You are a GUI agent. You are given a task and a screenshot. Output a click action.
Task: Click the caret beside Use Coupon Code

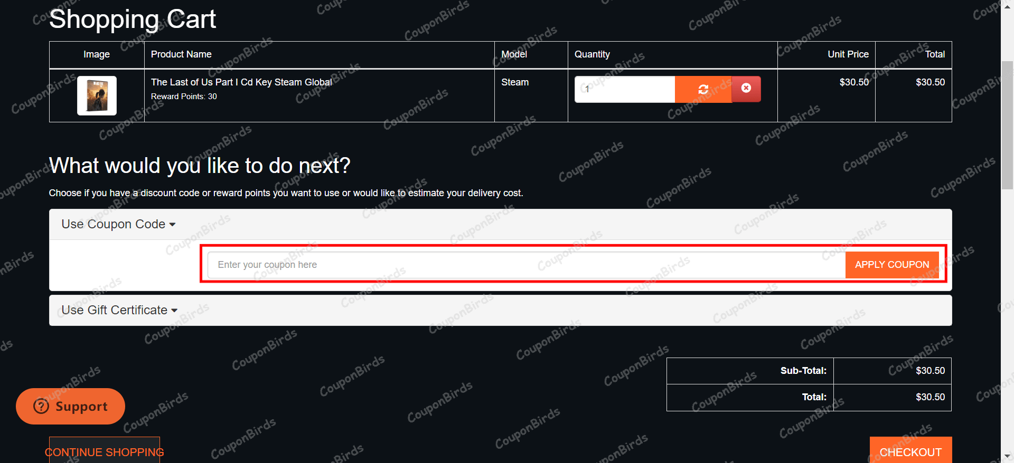[172, 225]
